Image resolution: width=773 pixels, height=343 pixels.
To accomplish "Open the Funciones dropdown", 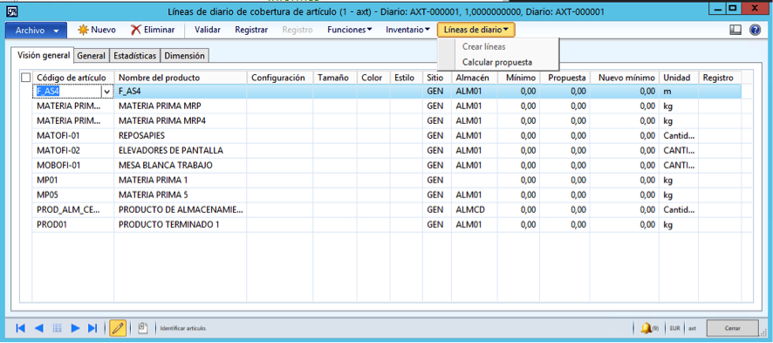I will click(x=350, y=30).
